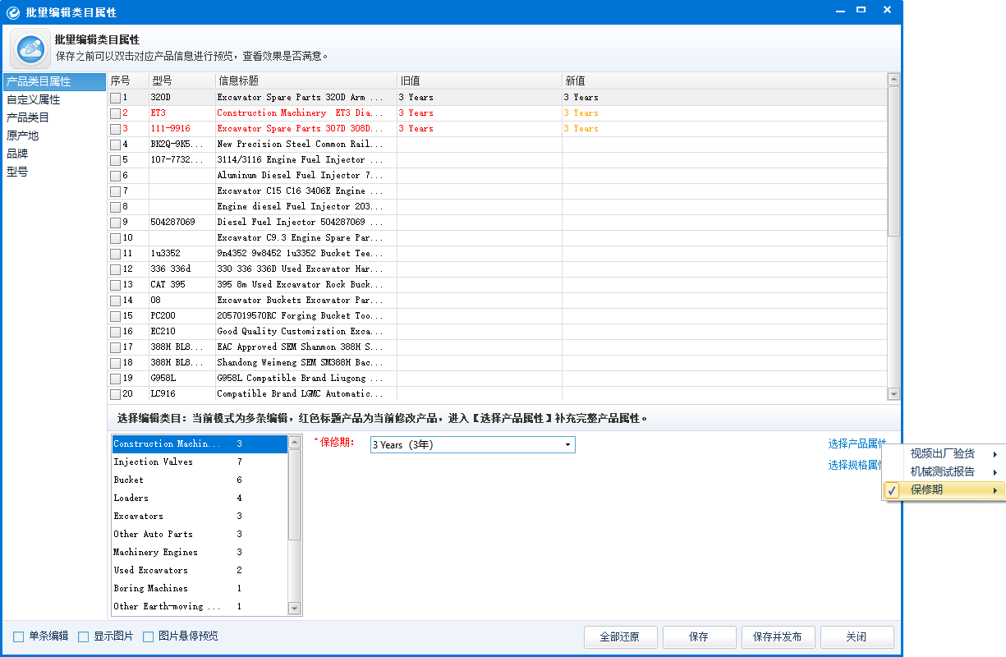Expand the 视频出厂验货 submenu arrow
The height and width of the screenshot is (657, 1006).
(995, 454)
